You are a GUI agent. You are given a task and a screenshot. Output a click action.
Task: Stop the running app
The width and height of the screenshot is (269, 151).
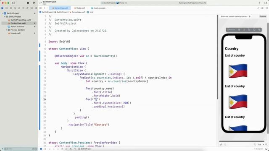coord(28,3)
